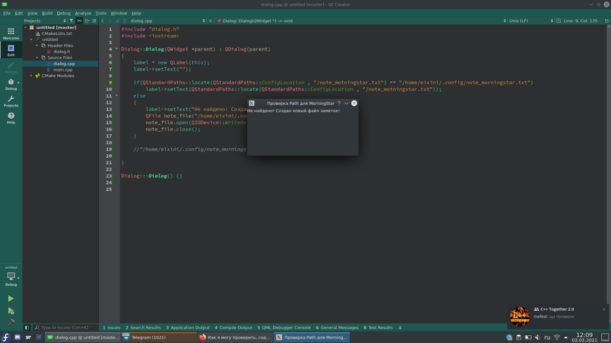
Task: Open the Issues output pane
Action: pos(111,328)
